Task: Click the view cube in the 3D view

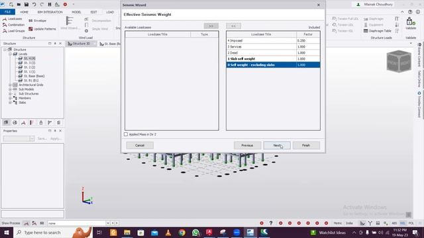Action: (399, 61)
